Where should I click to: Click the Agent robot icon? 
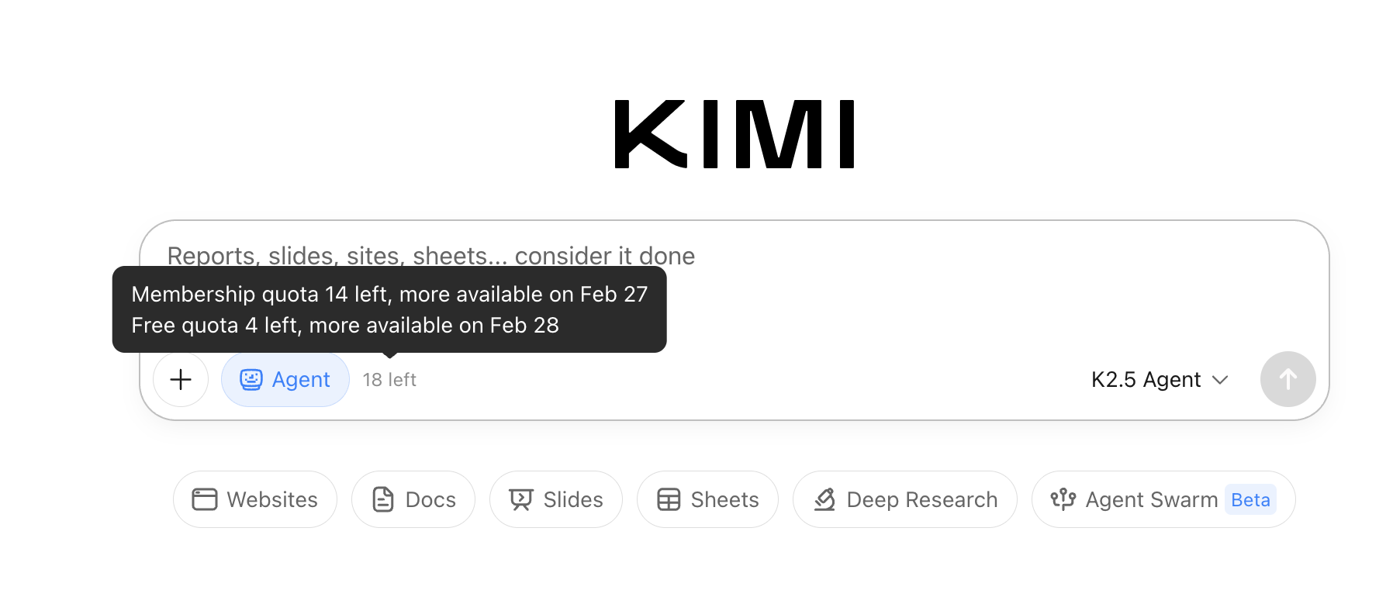pos(251,379)
